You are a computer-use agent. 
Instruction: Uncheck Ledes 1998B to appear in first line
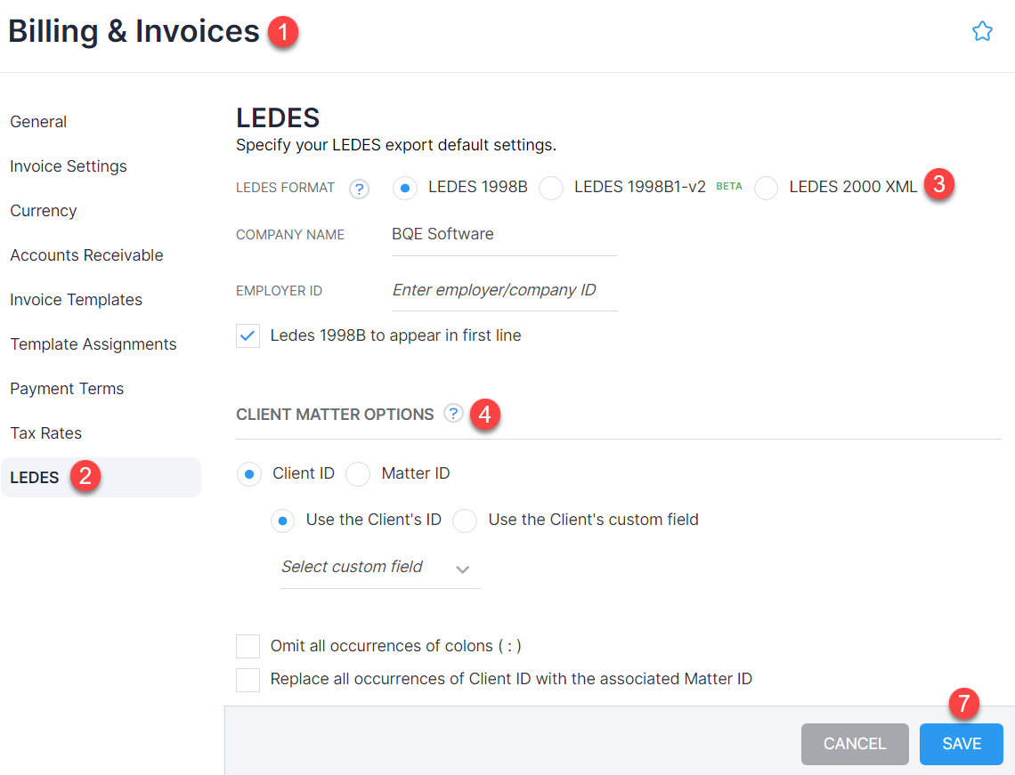tap(248, 335)
